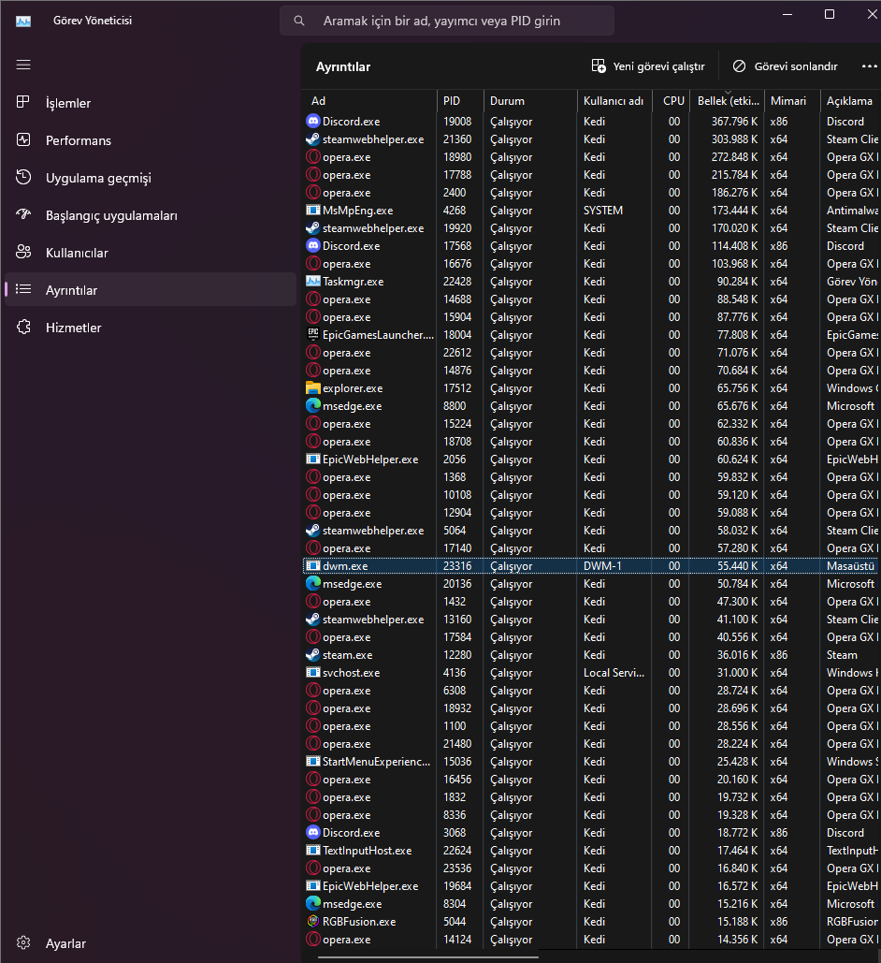The image size is (881, 963).
Task: Sort by the Kullanıcı adı column header
Action: (614, 101)
